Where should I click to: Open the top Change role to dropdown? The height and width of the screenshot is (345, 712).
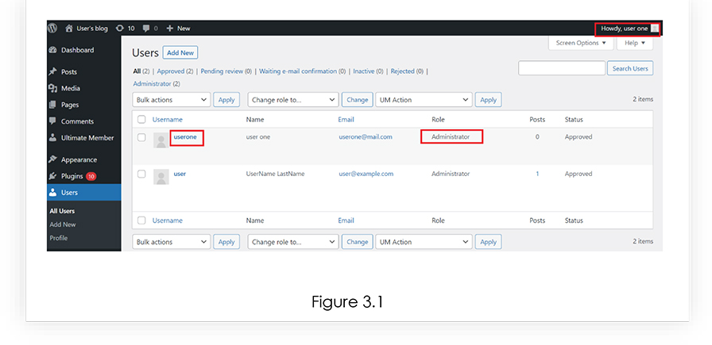click(x=293, y=100)
